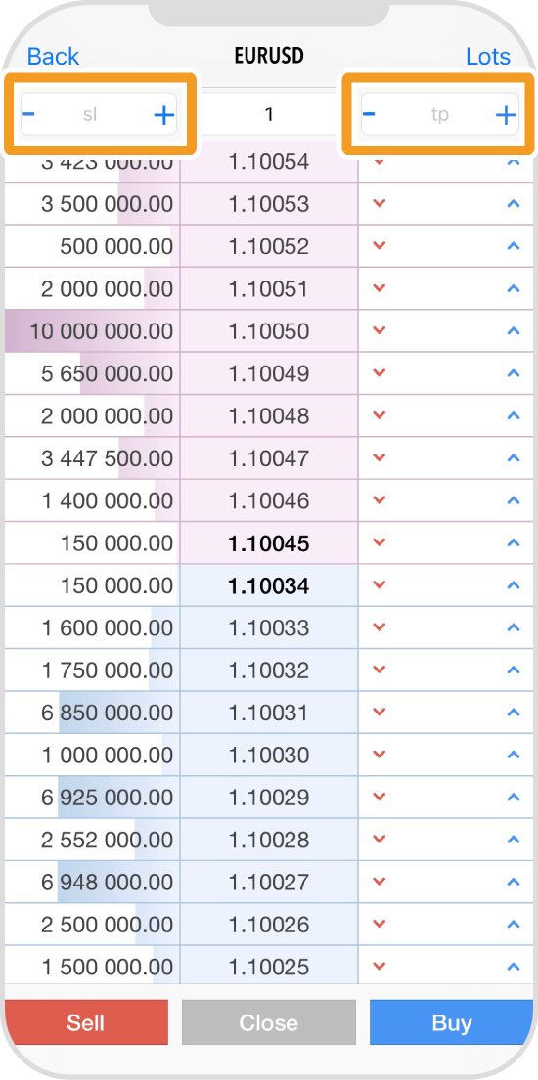Tap the red down arrow at 1.10045
Screen dimensions: 538x1080
click(379, 543)
